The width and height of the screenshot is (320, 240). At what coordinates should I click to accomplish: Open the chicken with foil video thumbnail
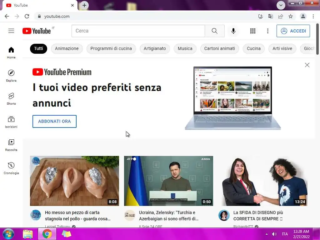(x=74, y=181)
